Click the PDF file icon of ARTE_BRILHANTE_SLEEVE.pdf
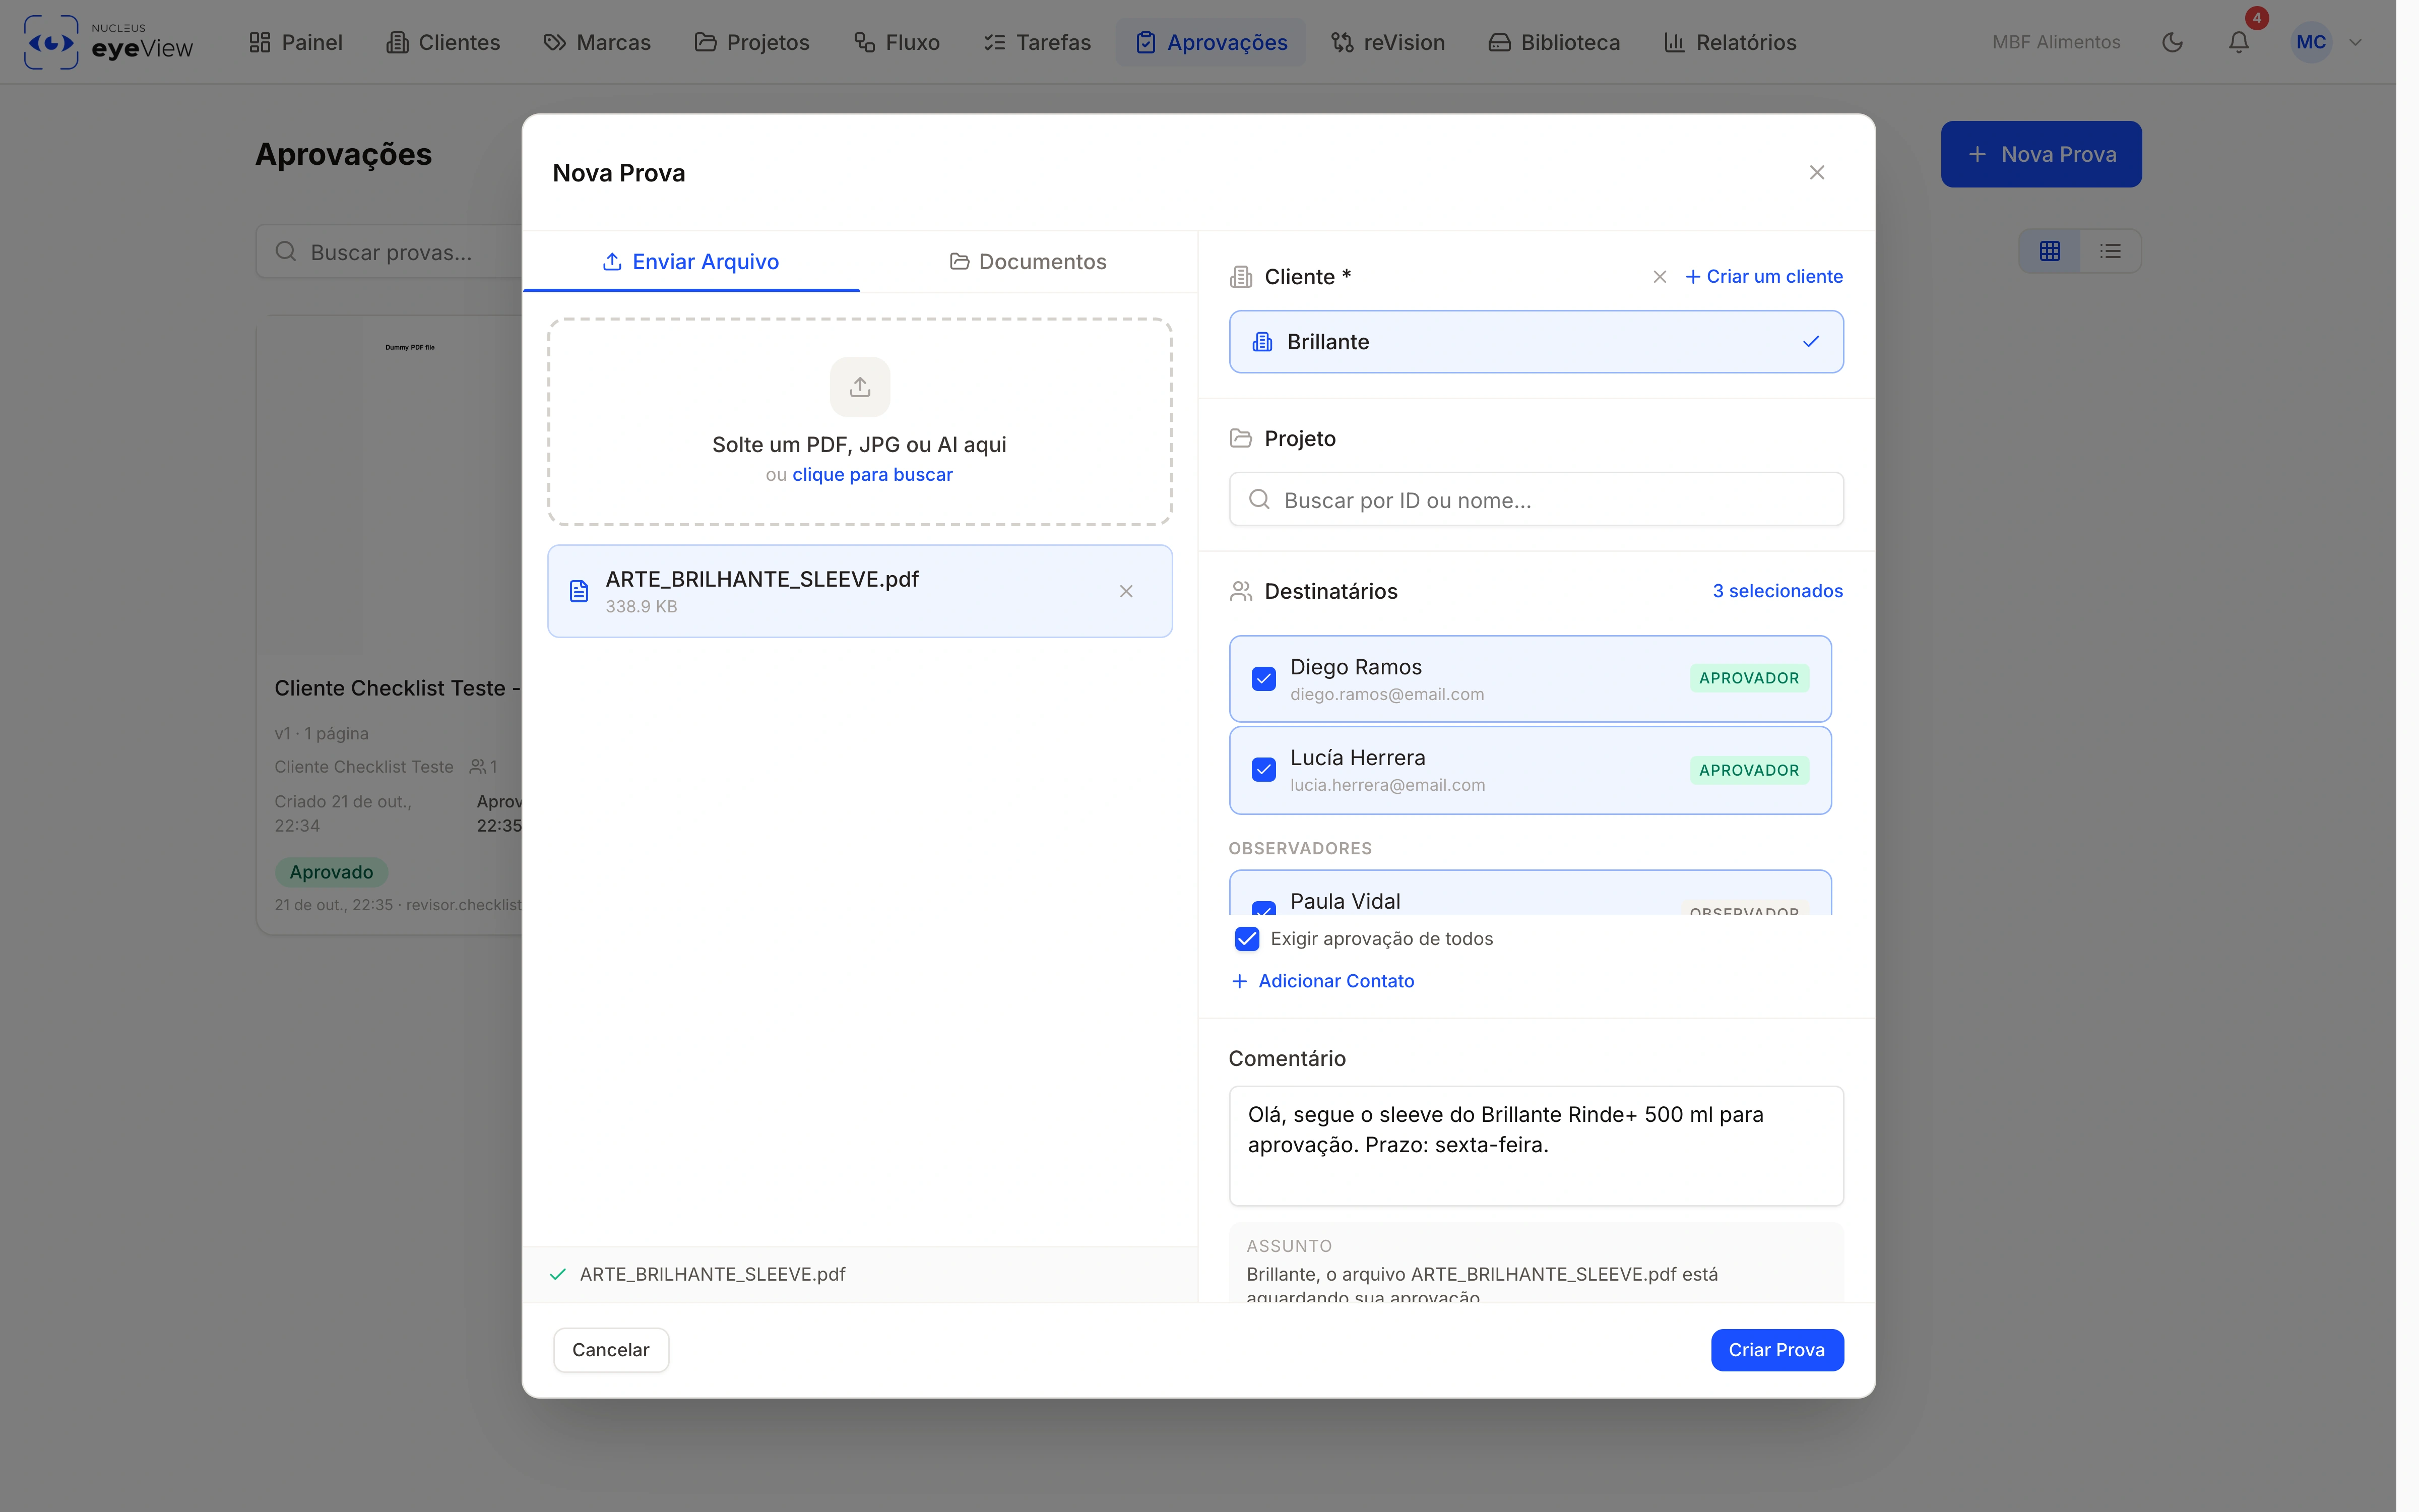Screen dimensions: 2419x1512 (x=579, y=591)
